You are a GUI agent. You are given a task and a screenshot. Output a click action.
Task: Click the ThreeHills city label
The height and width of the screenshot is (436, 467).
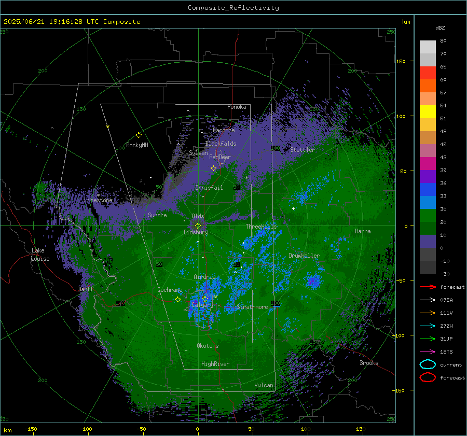[261, 227]
